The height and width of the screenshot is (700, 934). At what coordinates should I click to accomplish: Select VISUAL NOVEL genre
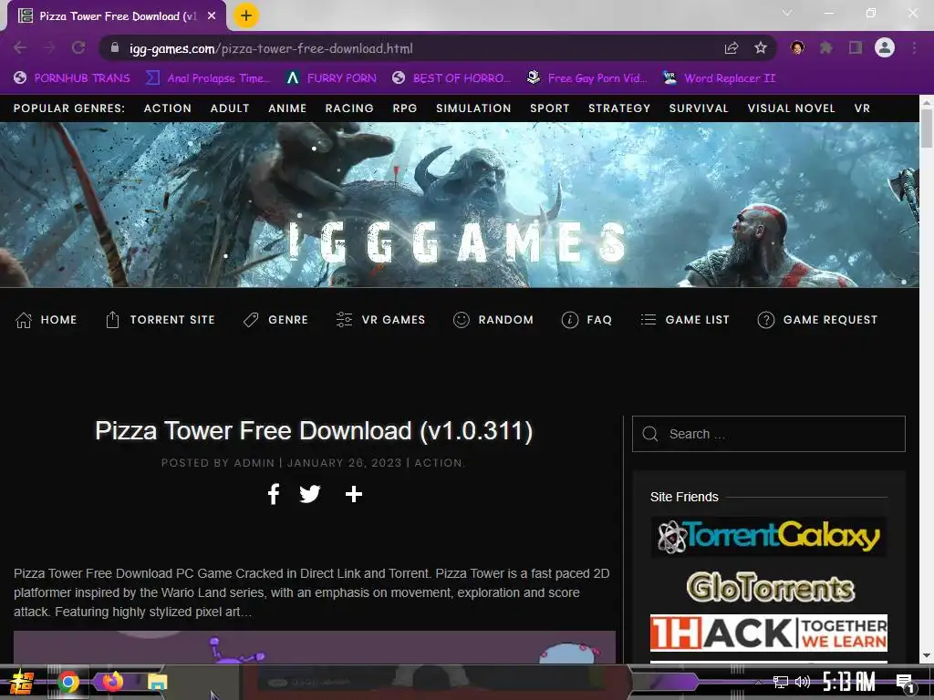click(791, 108)
